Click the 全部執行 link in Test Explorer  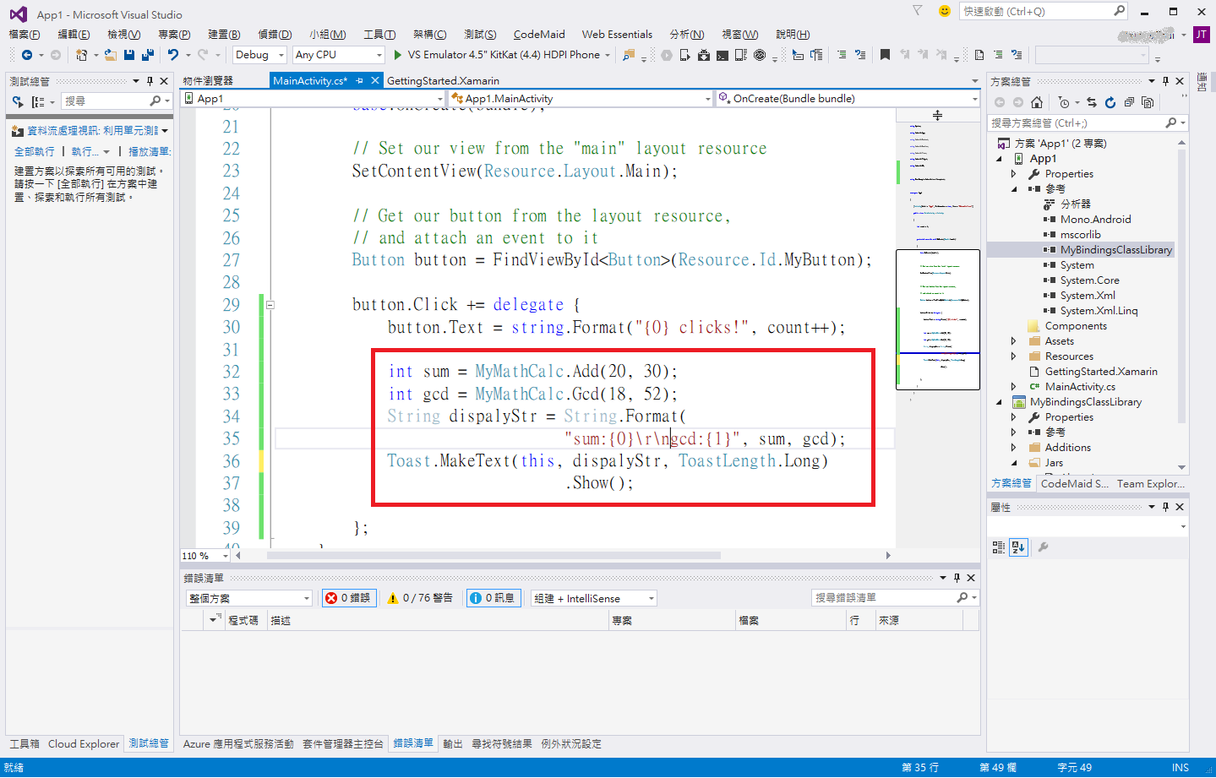point(34,152)
